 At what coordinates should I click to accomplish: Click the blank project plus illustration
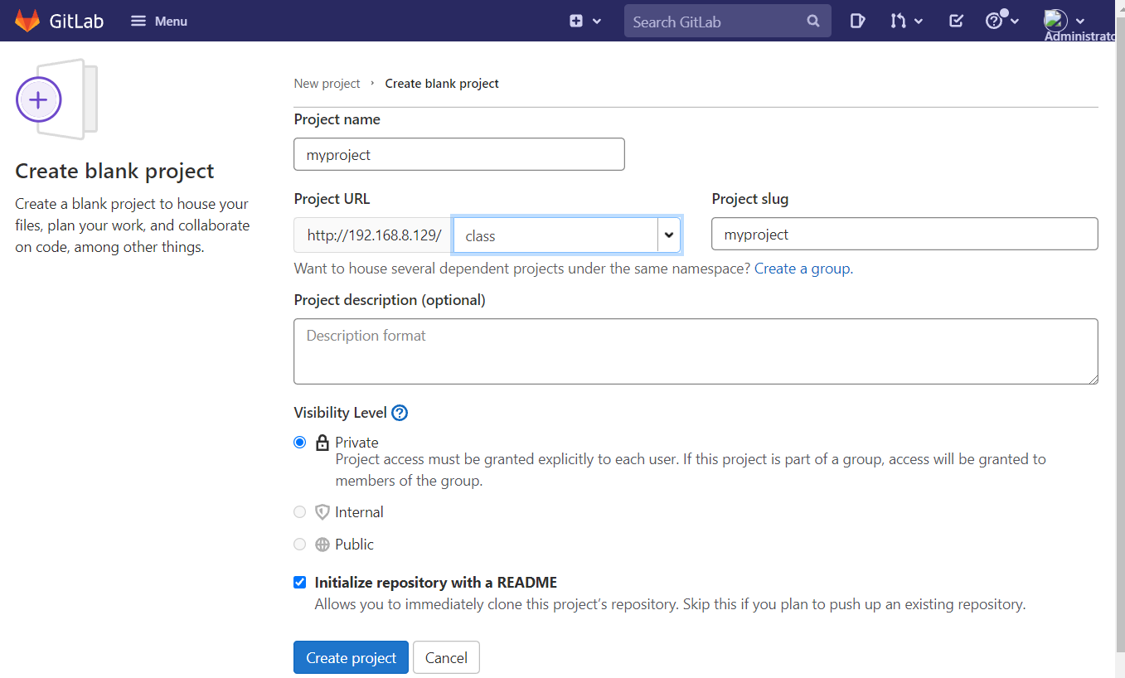(56, 99)
